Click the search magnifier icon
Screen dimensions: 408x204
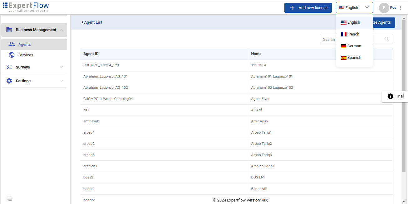(x=387, y=39)
